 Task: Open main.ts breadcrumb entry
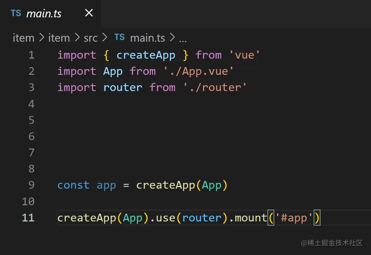pyautogui.click(x=148, y=38)
